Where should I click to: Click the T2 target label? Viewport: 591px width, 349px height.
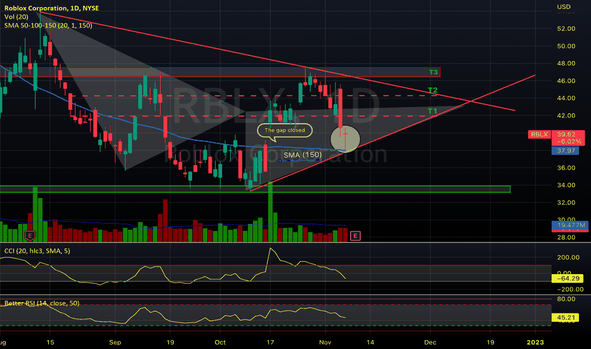pyautogui.click(x=432, y=90)
